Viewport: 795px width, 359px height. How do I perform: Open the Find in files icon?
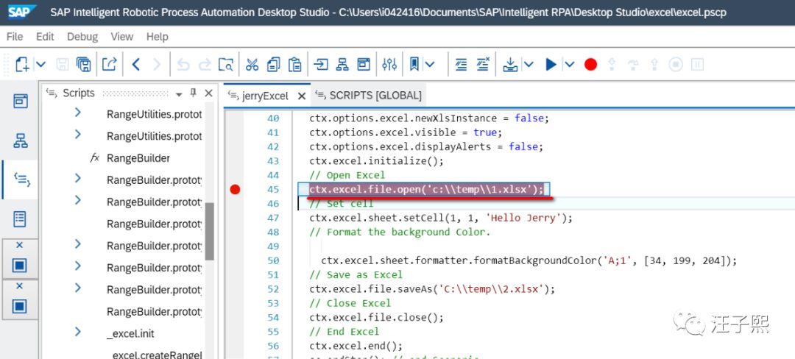(x=226, y=64)
